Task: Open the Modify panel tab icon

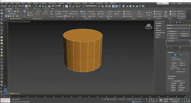Action: click(170, 22)
